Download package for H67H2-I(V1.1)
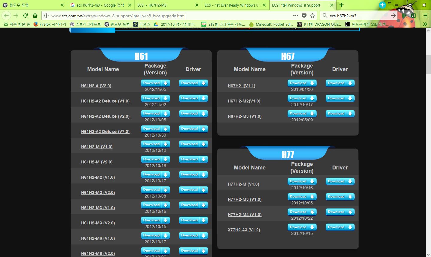431x257 pixels. pos(302,83)
